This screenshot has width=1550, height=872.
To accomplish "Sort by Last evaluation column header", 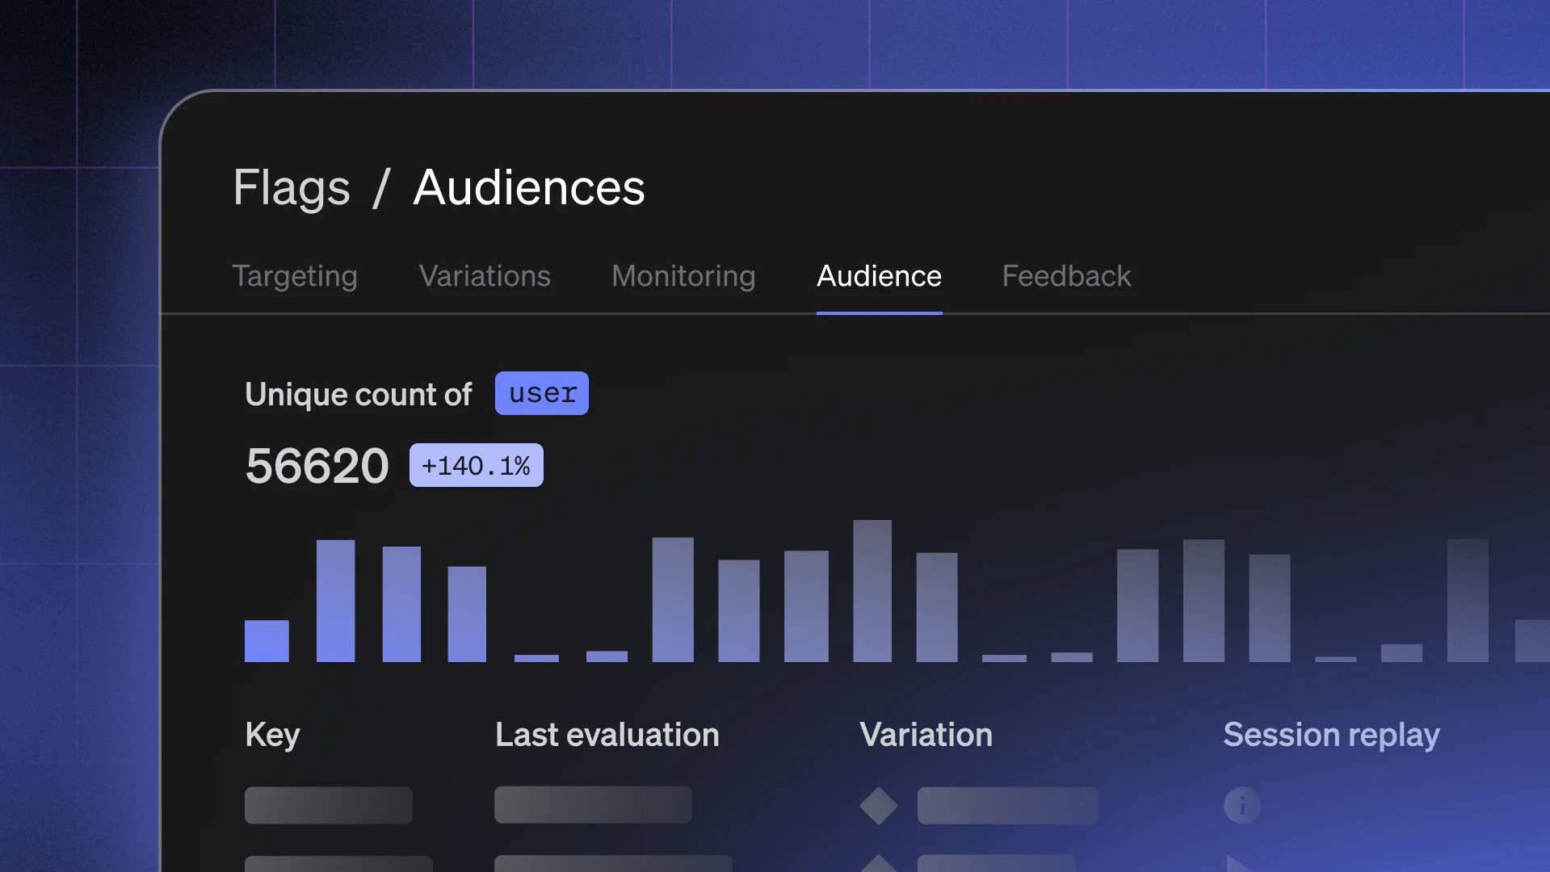I will (x=607, y=735).
